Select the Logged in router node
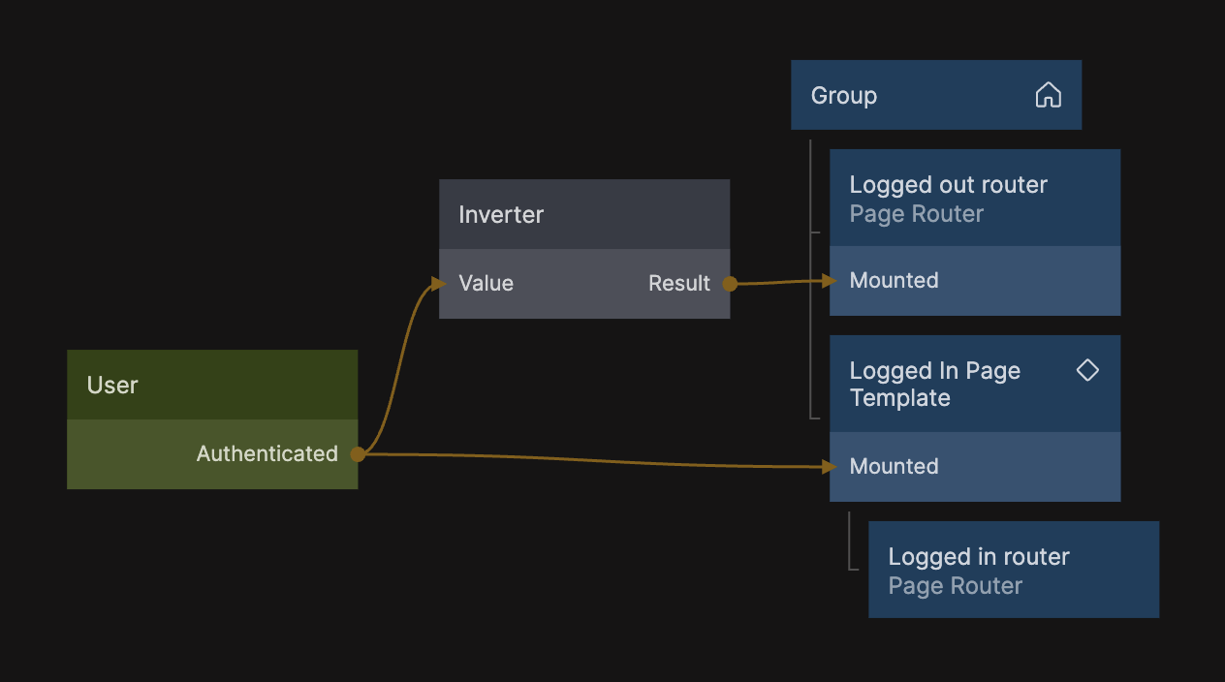The height and width of the screenshot is (682, 1225). pyautogui.click(x=979, y=557)
